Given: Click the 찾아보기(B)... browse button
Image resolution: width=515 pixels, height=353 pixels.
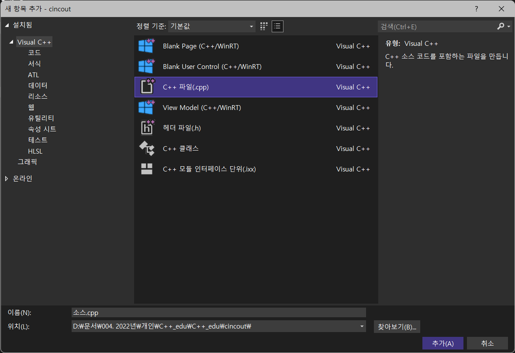Looking at the screenshot, I should coord(397,327).
